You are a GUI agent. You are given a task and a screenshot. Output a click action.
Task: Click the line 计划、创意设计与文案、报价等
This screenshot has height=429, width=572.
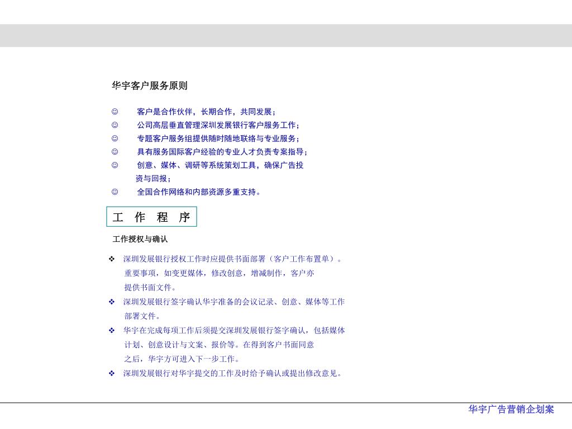pos(219,345)
